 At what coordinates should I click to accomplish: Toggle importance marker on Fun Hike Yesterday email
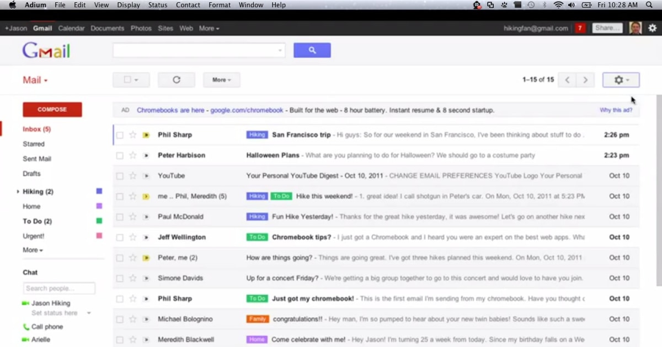coord(146,217)
